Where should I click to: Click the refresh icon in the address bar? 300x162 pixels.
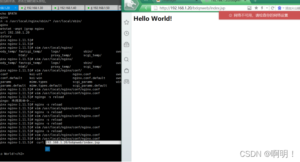[273, 8]
